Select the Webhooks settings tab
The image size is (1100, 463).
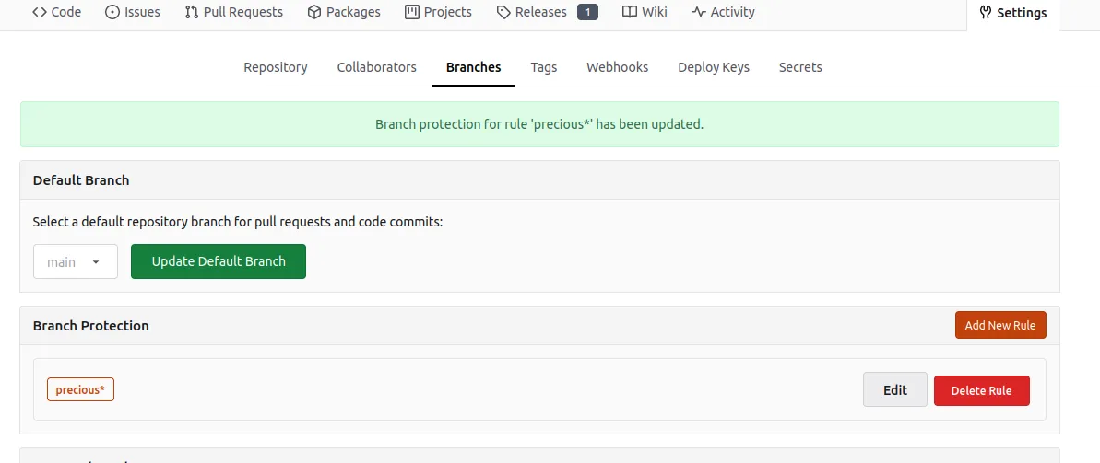[618, 67]
